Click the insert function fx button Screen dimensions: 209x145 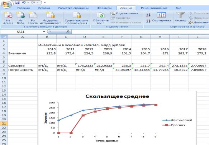click(x=68, y=32)
